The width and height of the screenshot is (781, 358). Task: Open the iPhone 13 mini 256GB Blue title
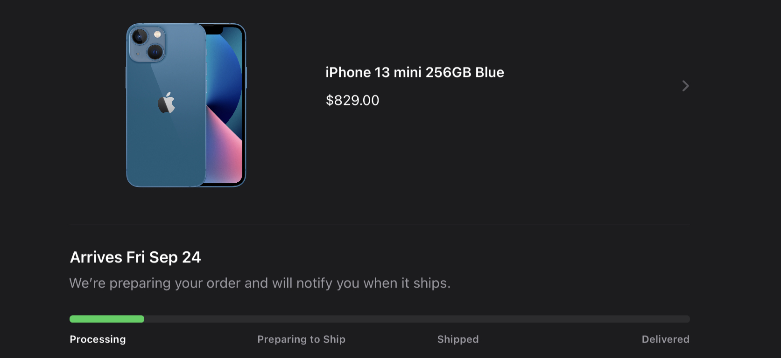pos(415,72)
